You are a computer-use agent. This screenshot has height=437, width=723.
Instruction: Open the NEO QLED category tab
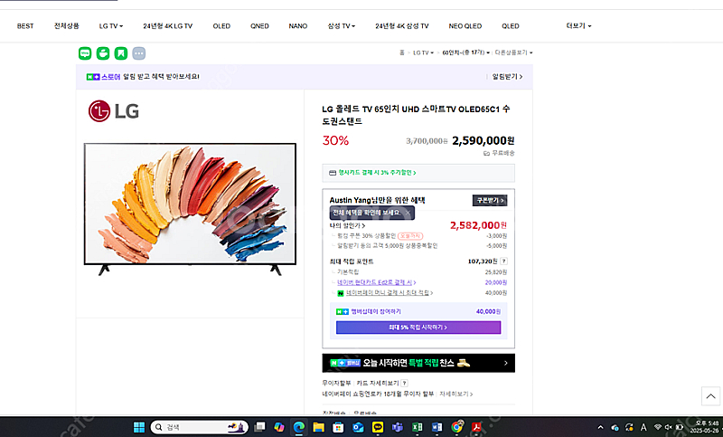465,26
